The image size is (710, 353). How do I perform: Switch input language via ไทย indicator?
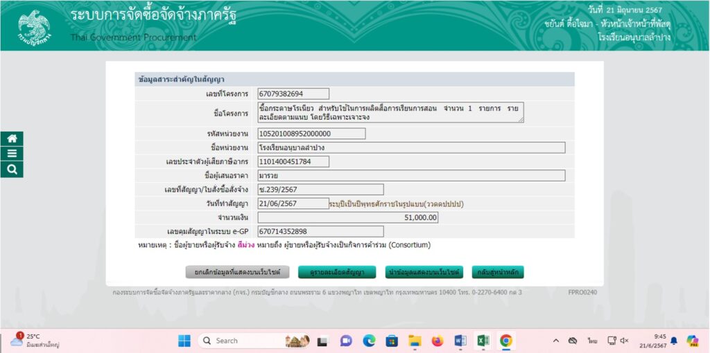(x=592, y=341)
